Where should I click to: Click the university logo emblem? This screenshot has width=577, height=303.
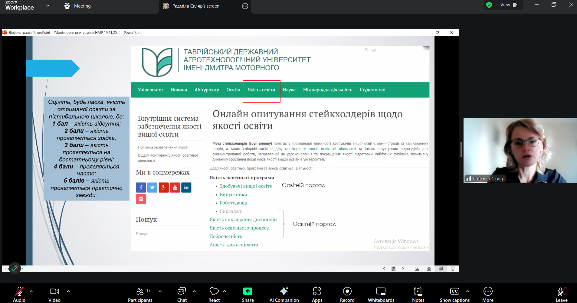[157, 62]
